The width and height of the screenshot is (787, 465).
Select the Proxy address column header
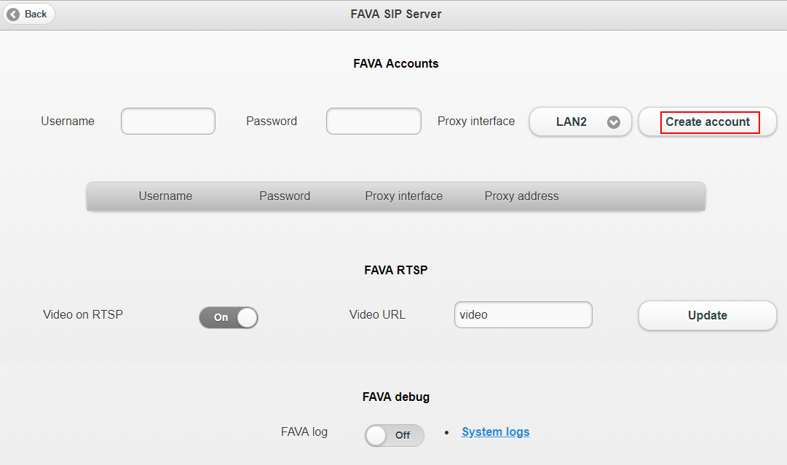[521, 196]
